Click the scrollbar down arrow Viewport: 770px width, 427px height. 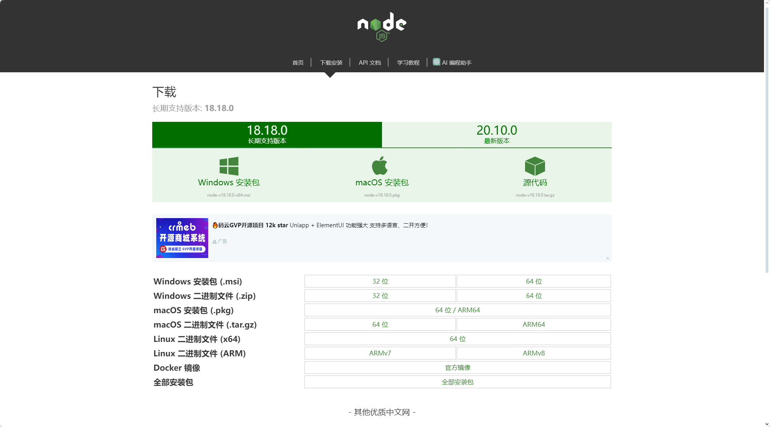[767, 424]
